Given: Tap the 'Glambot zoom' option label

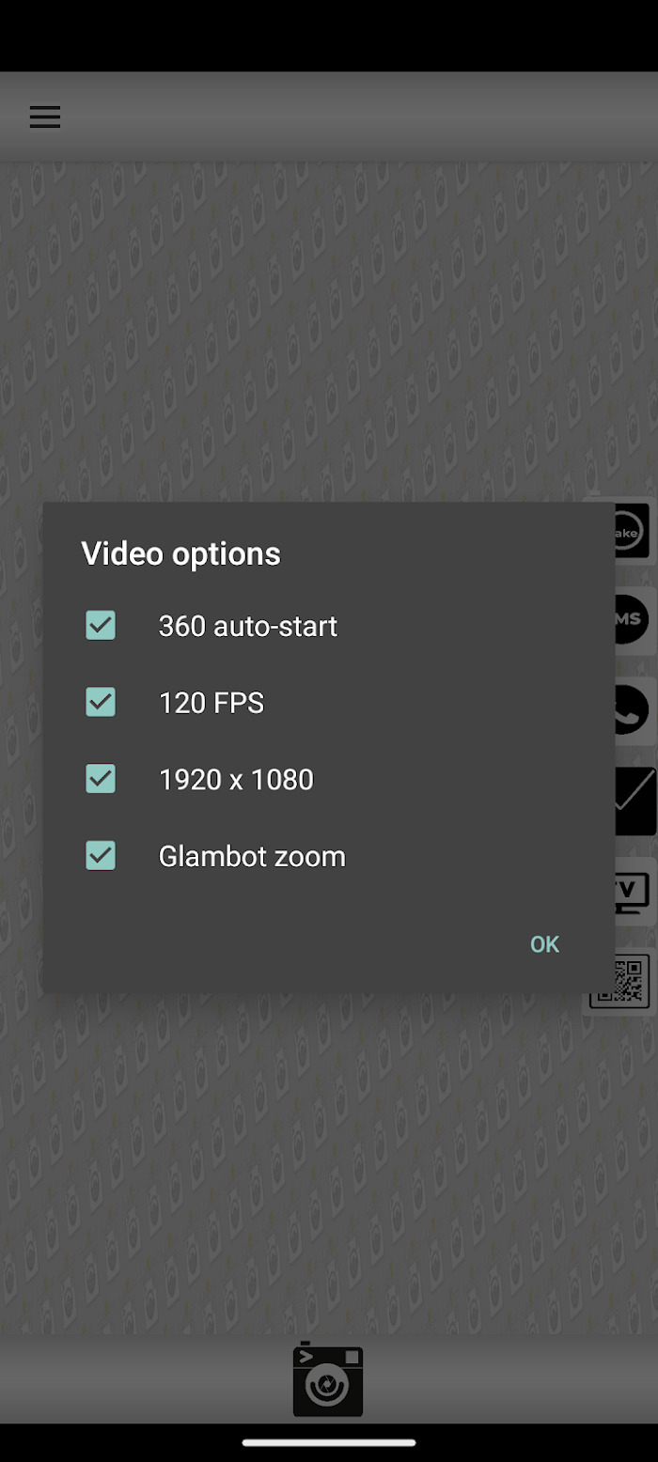Looking at the screenshot, I should [252, 856].
